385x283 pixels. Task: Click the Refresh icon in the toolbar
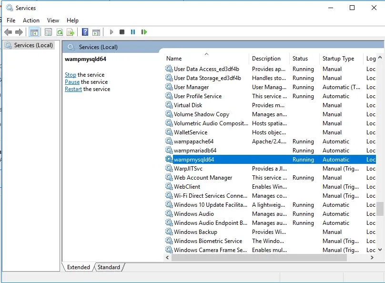pos(60,32)
